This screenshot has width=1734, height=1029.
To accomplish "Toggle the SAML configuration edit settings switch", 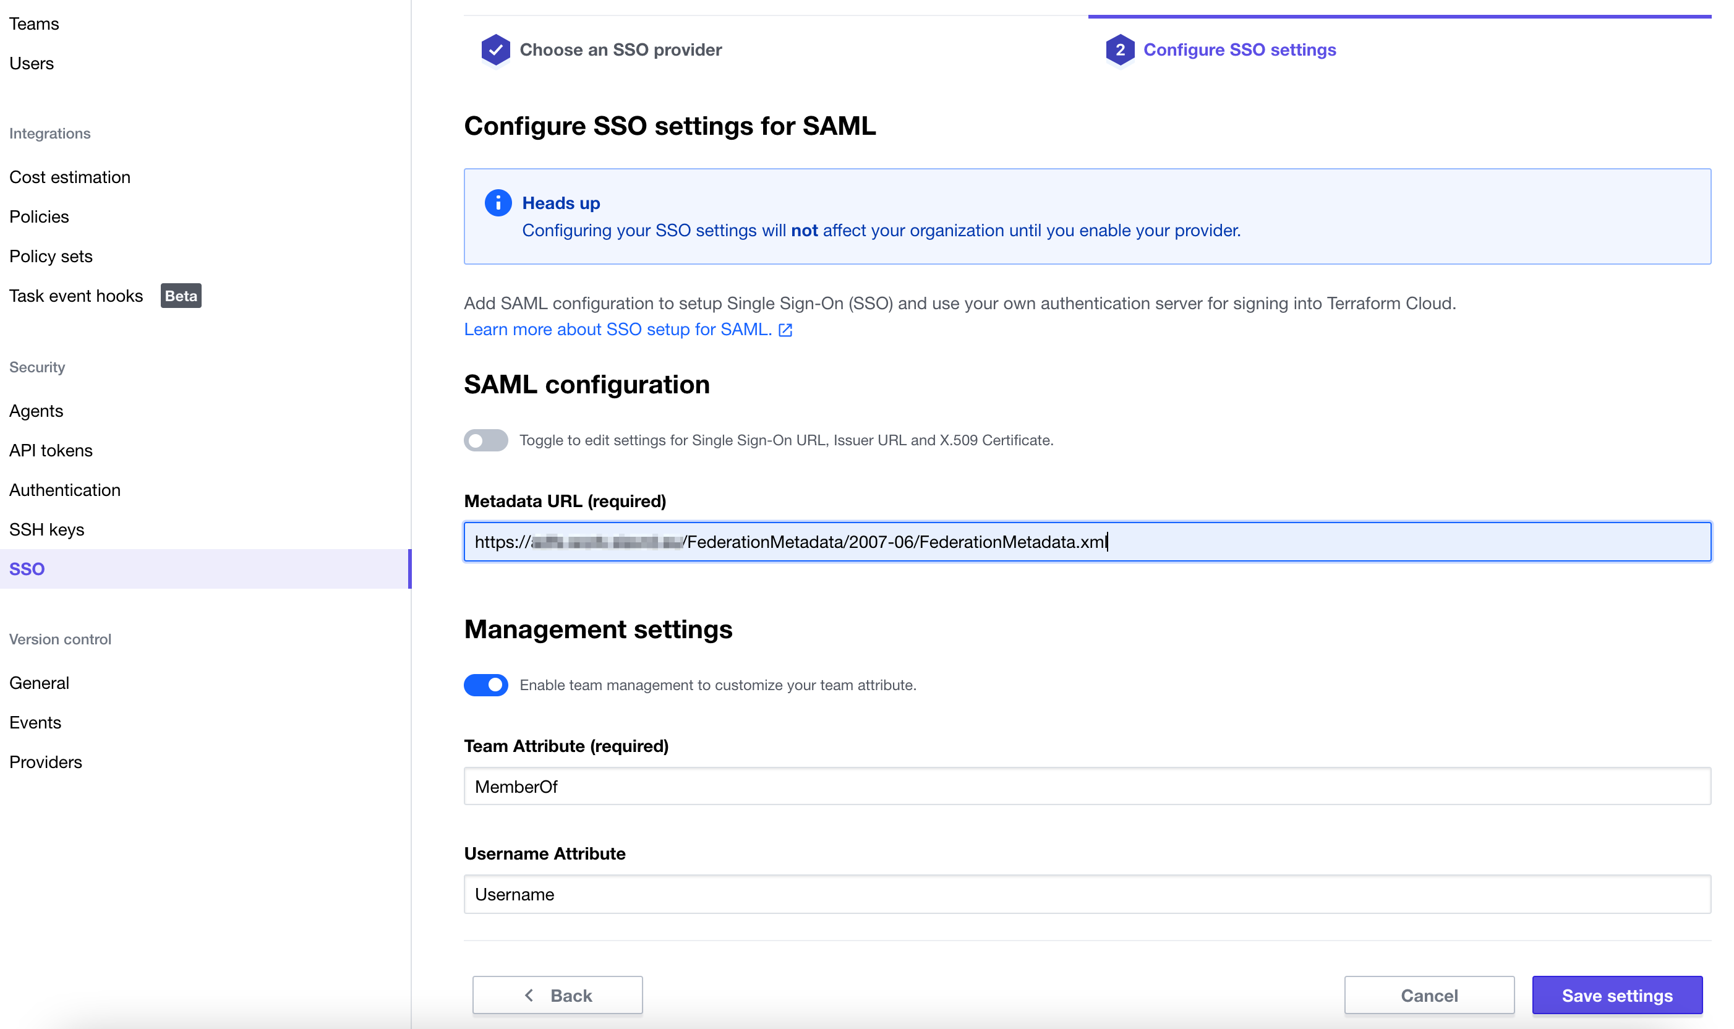I will click(x=485, y=438).
